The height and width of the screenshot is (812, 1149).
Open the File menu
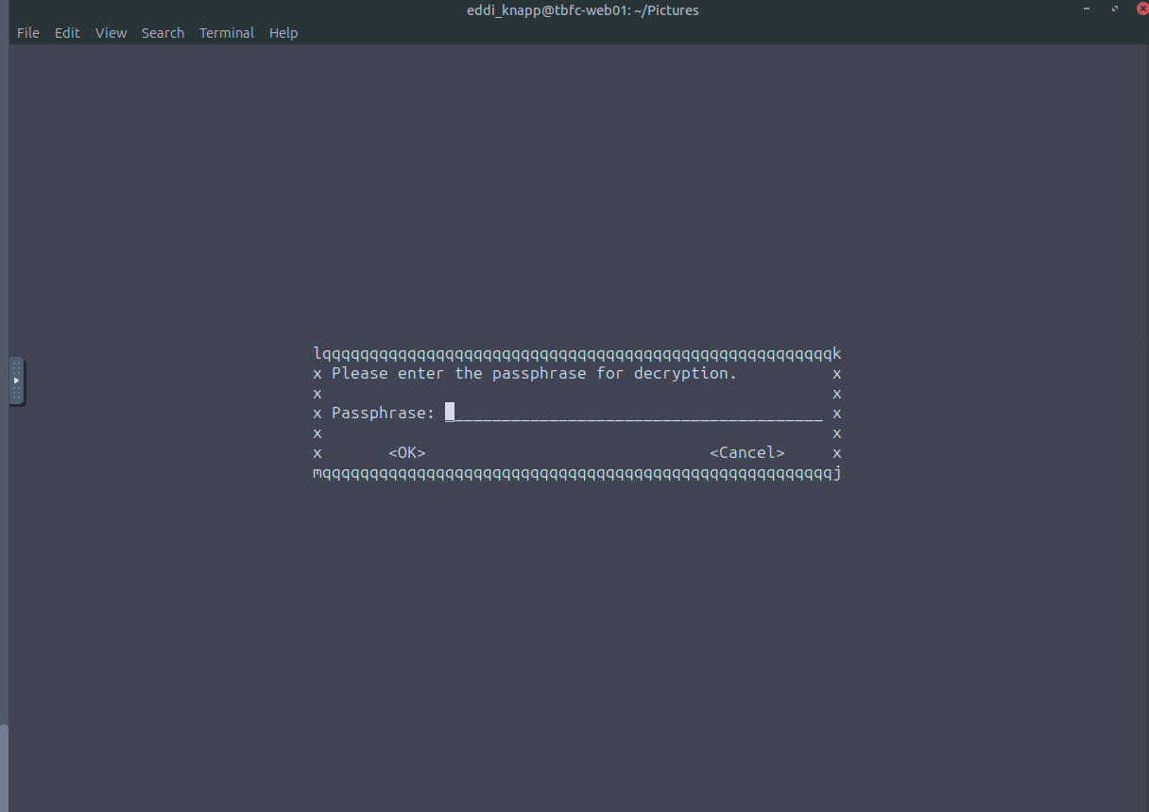click(28, 33)
